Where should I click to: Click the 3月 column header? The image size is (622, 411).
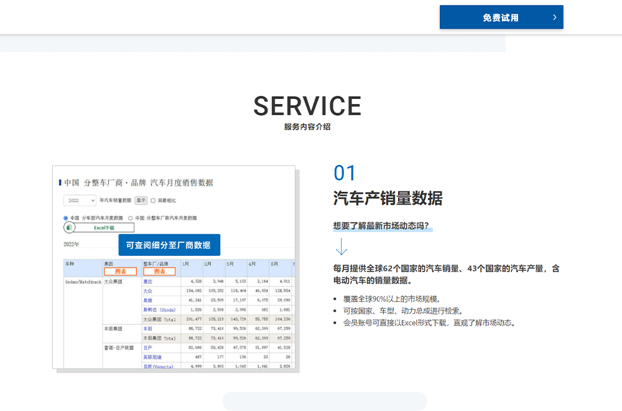[x=230, y=263]
